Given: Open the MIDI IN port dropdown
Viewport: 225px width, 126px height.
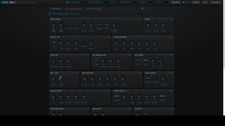Looking at the screenshot, I should pyautogui.click(x=102, y=2).
